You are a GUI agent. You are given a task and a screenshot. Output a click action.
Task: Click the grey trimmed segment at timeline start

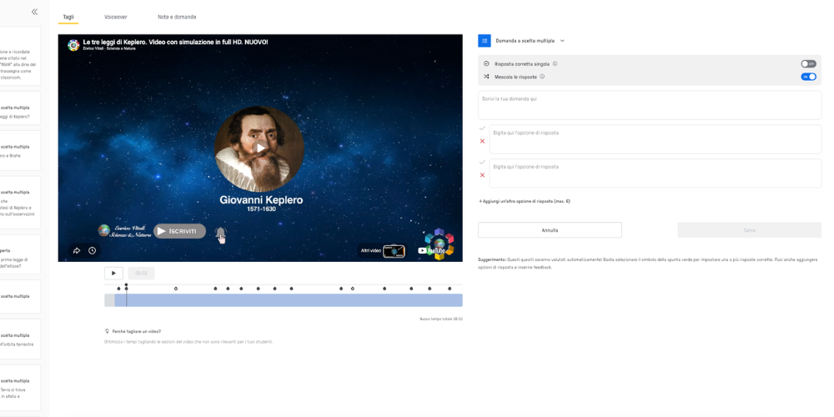pos(109,300)
